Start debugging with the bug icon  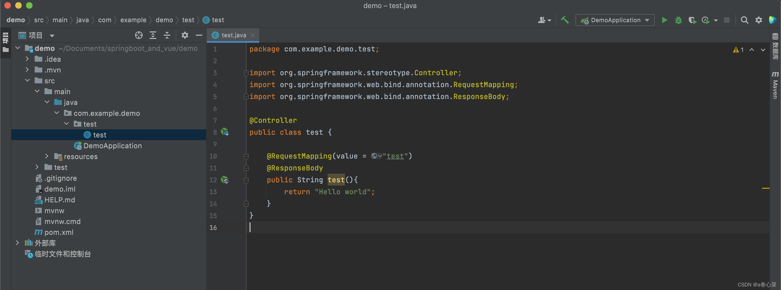[678, 20]
